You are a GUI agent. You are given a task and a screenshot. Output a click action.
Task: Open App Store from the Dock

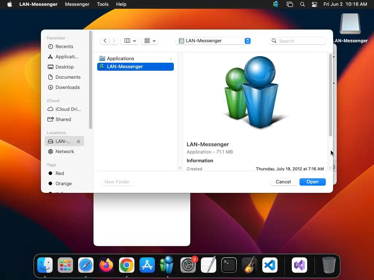tap(147, 265)
